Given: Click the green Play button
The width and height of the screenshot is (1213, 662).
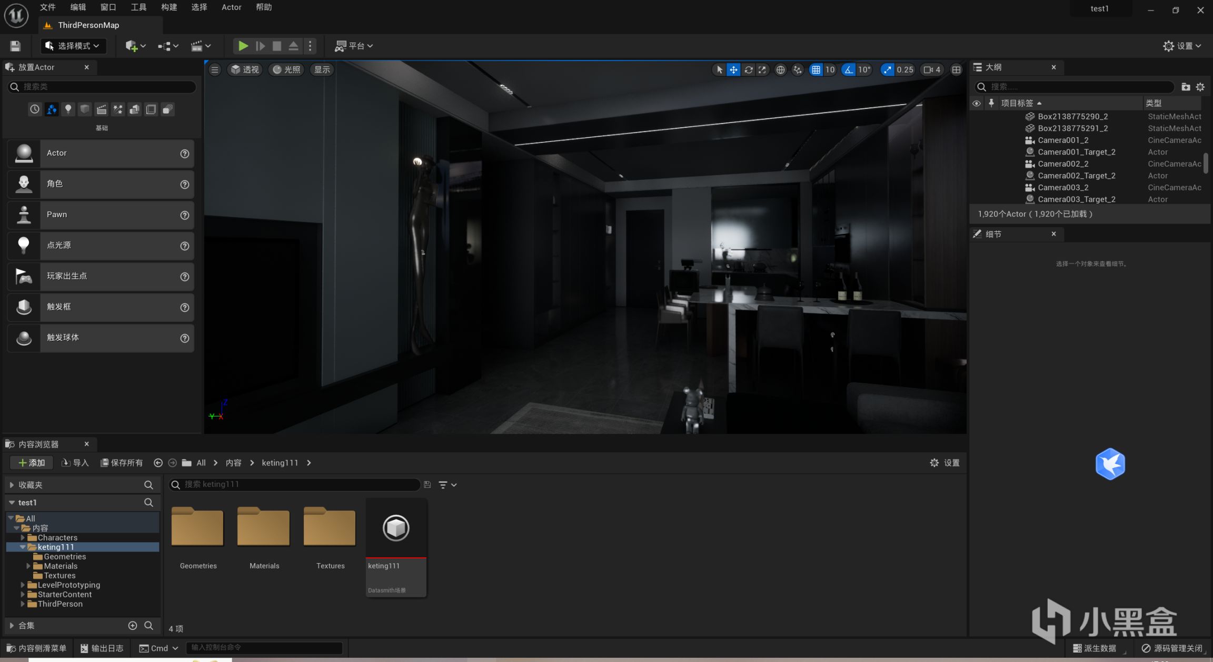Looking at the screenshot, I should pyautogui.click(x=243, y=46).
